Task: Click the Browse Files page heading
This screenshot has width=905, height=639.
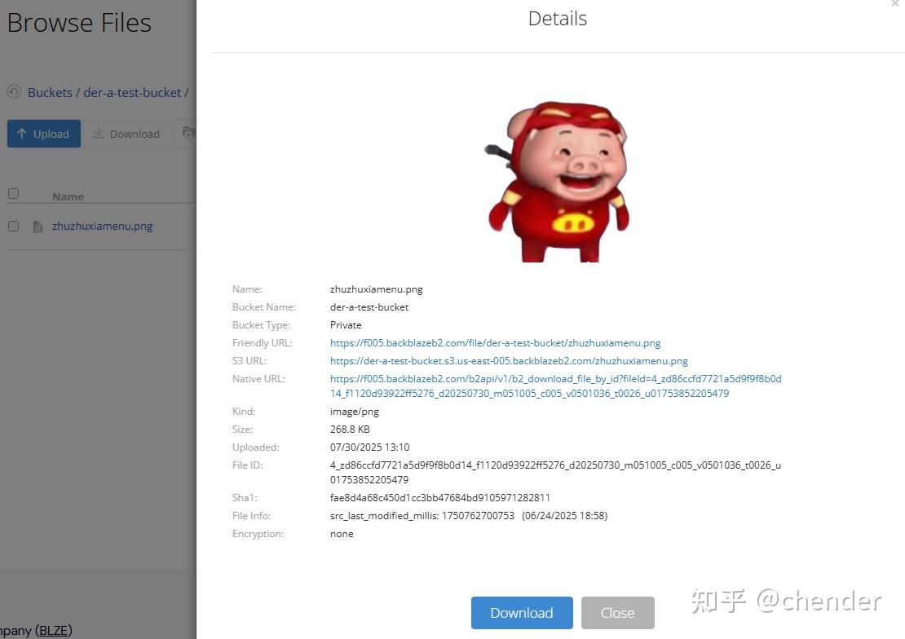Action: (79, 23)
